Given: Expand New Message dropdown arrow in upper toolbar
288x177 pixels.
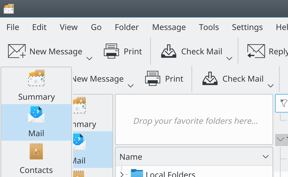Looking at the screenshot, I should 89,58.
